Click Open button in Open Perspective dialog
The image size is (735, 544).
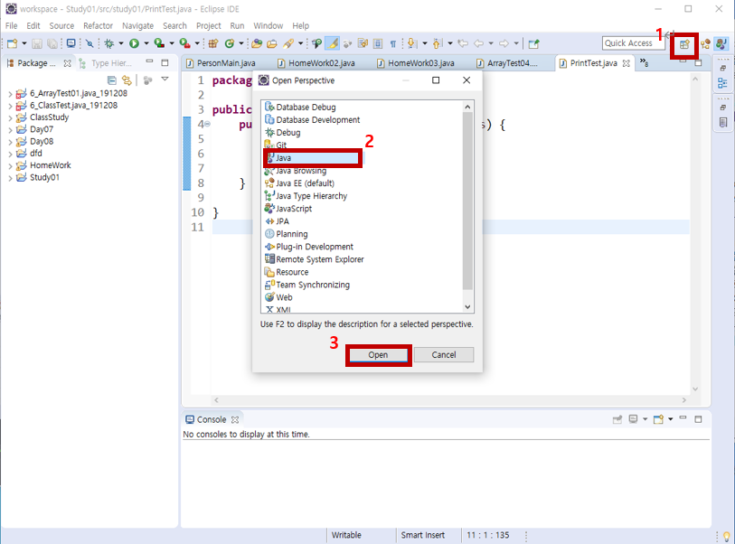(378, 355)
